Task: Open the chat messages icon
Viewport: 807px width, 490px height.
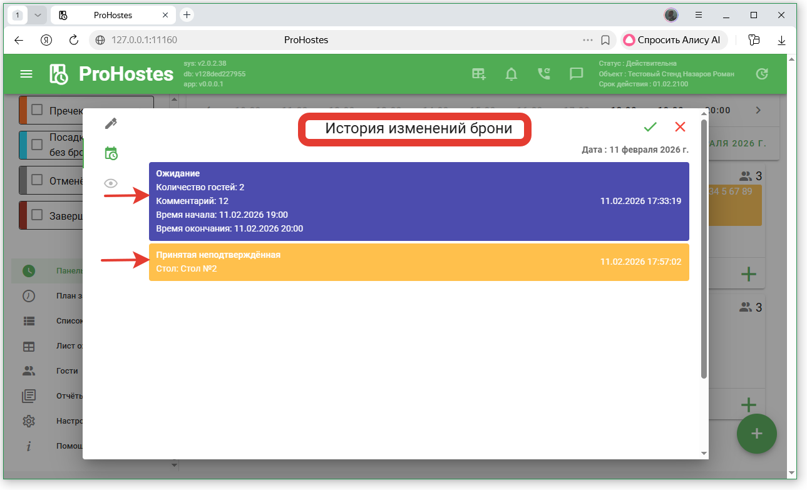Action: (576, 74)
